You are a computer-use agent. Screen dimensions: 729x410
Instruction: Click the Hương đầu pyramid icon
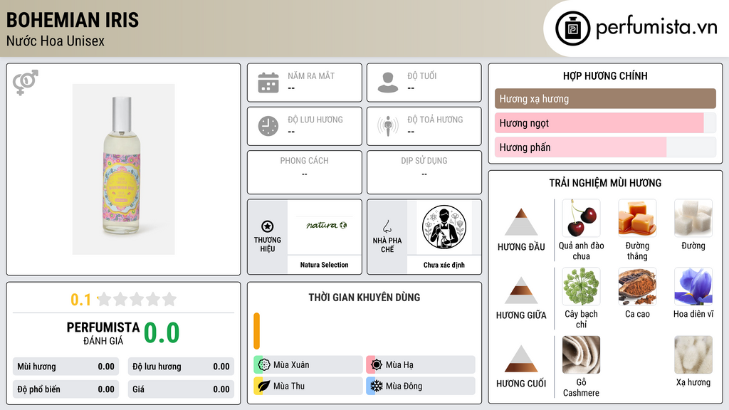521,222
